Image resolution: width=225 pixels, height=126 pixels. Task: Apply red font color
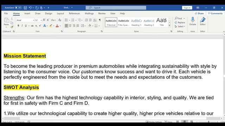[x=57, y=26]
